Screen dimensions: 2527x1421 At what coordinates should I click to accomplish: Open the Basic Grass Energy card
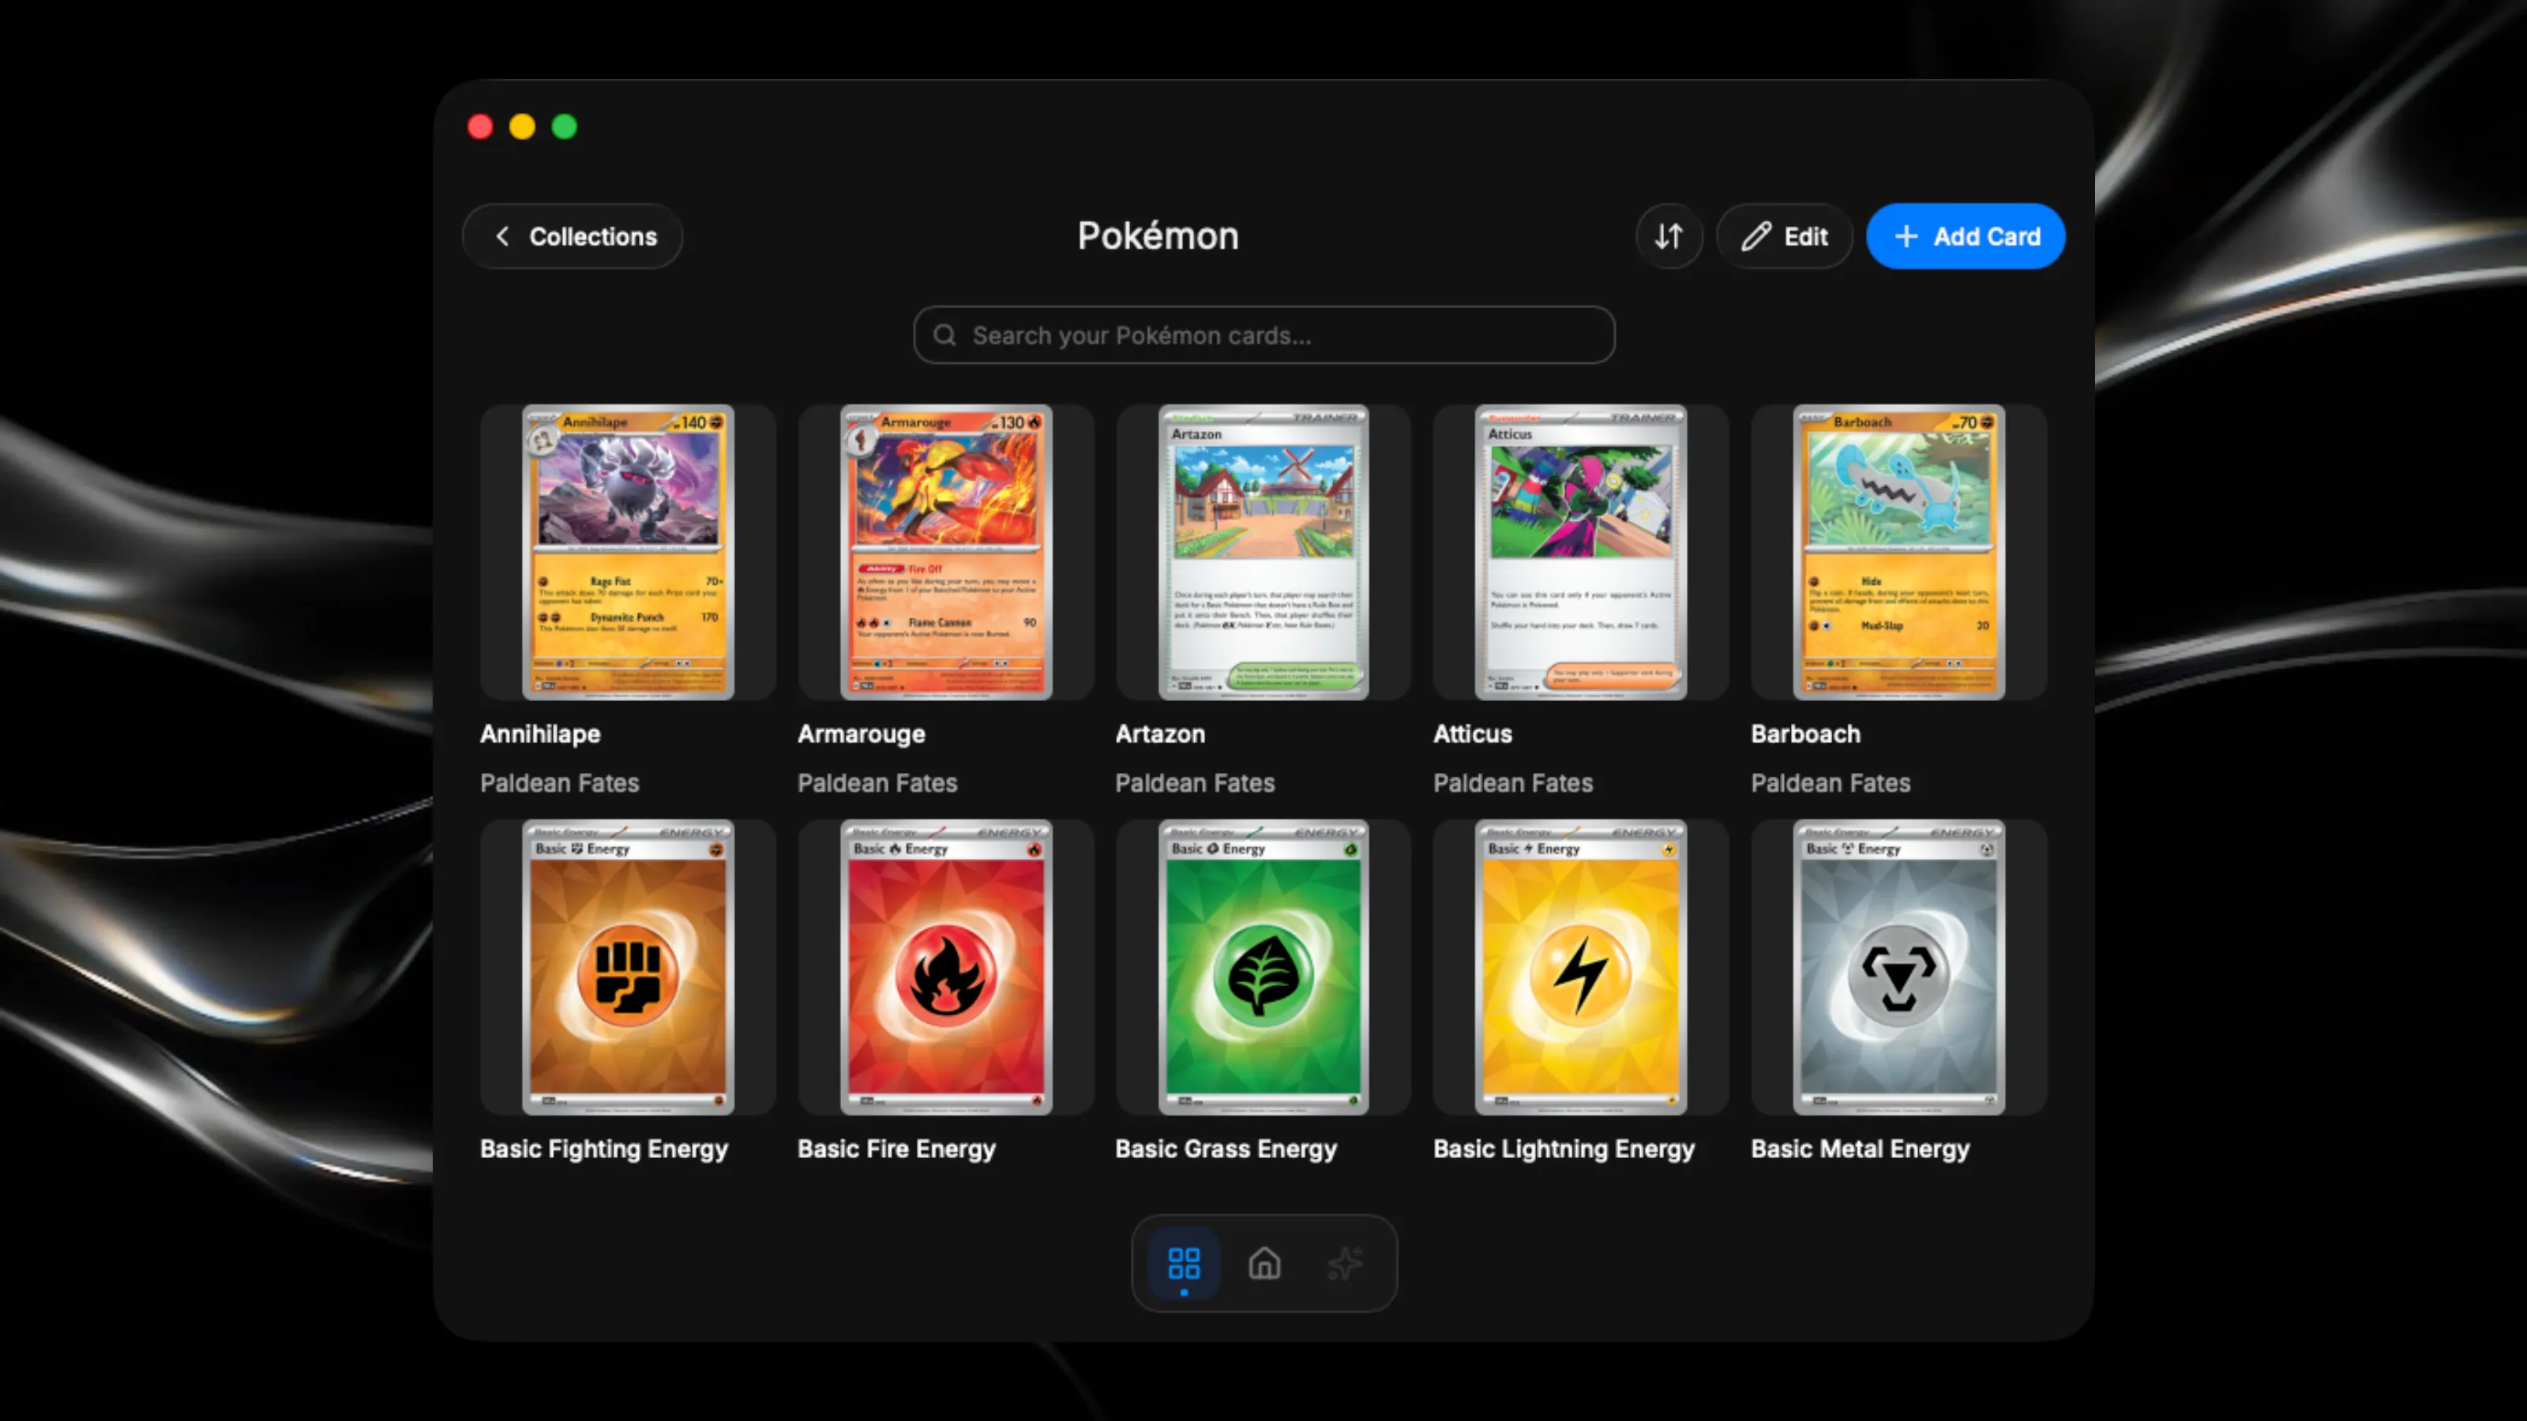[x=1263, y=967]
